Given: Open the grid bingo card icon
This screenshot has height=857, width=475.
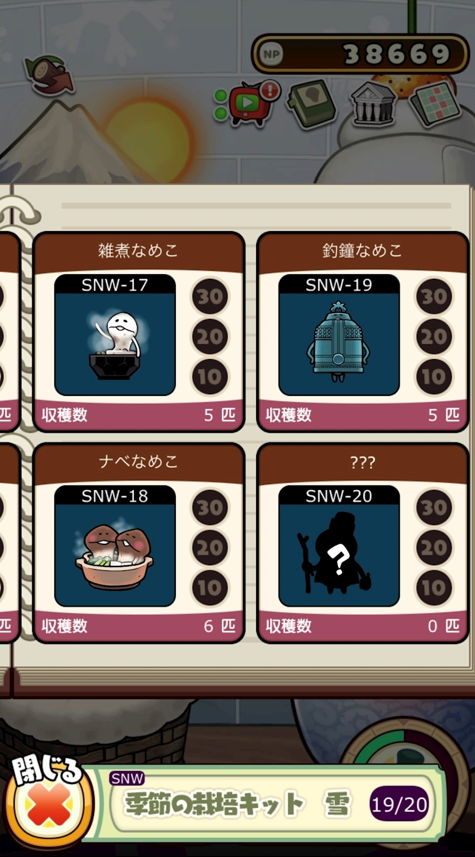Looking at the screenshot, I should 435,104.
